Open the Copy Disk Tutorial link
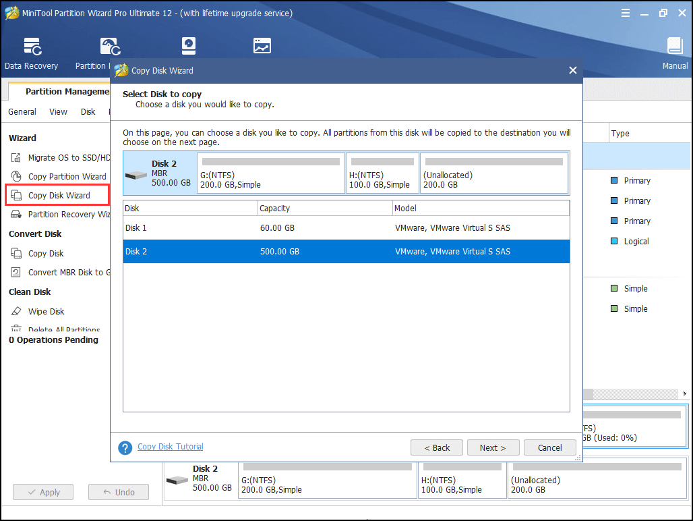Image resolution: width=693 pixels, height=521 pixels. tap(170, 447)
